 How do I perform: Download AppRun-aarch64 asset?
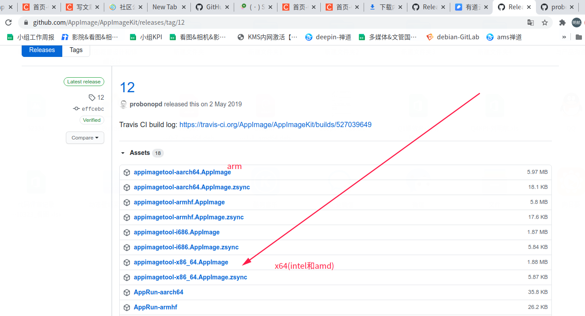tap(159, 292)
